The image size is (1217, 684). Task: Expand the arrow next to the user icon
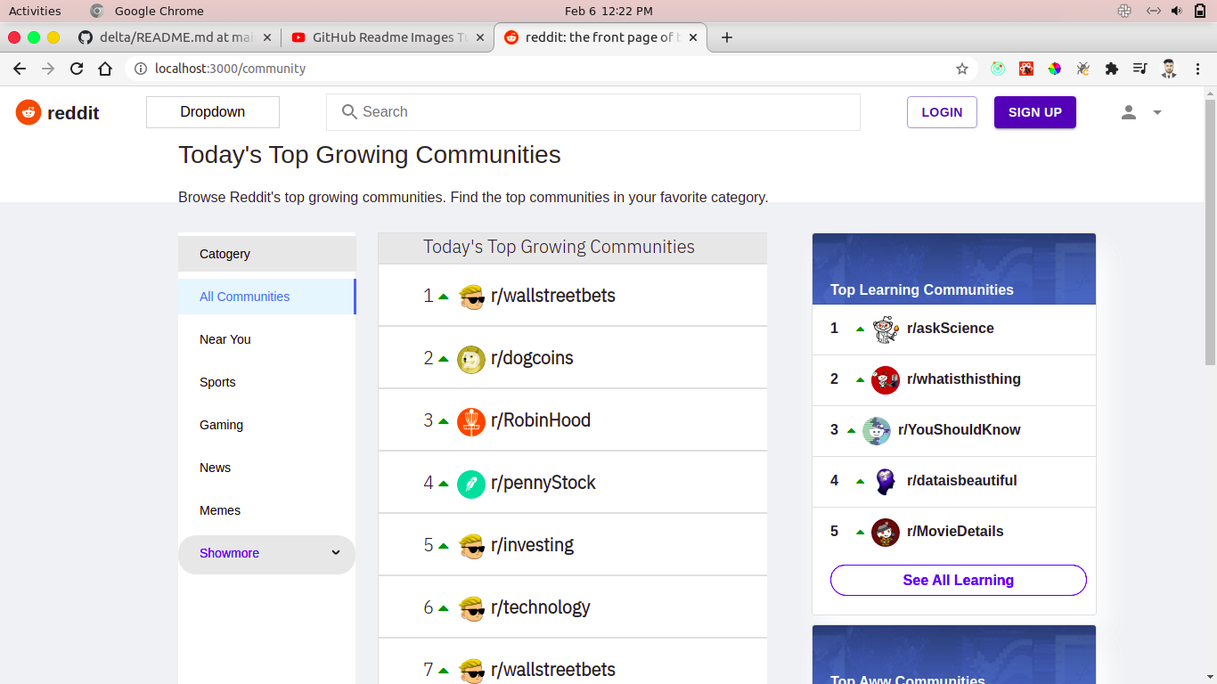point(1157,112)
